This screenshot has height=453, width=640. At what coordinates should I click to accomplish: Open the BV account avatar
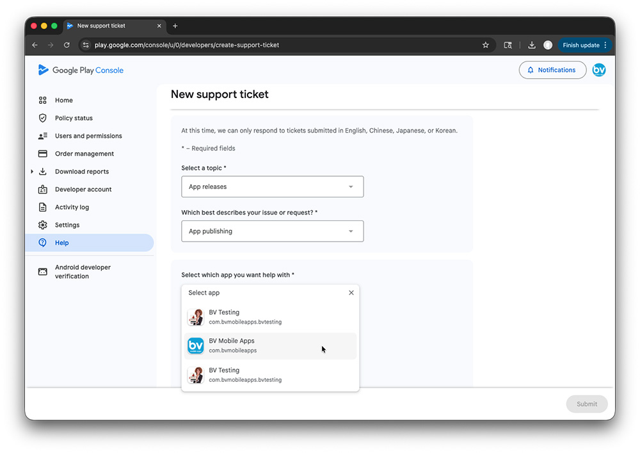tap(599, 70)
